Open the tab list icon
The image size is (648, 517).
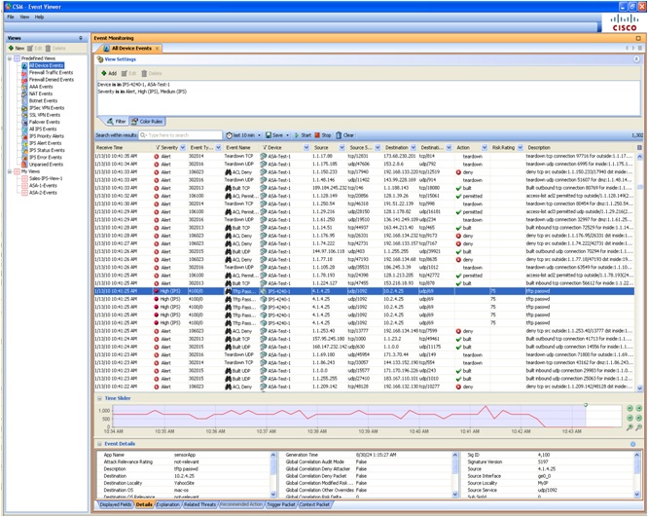(640, 48)
